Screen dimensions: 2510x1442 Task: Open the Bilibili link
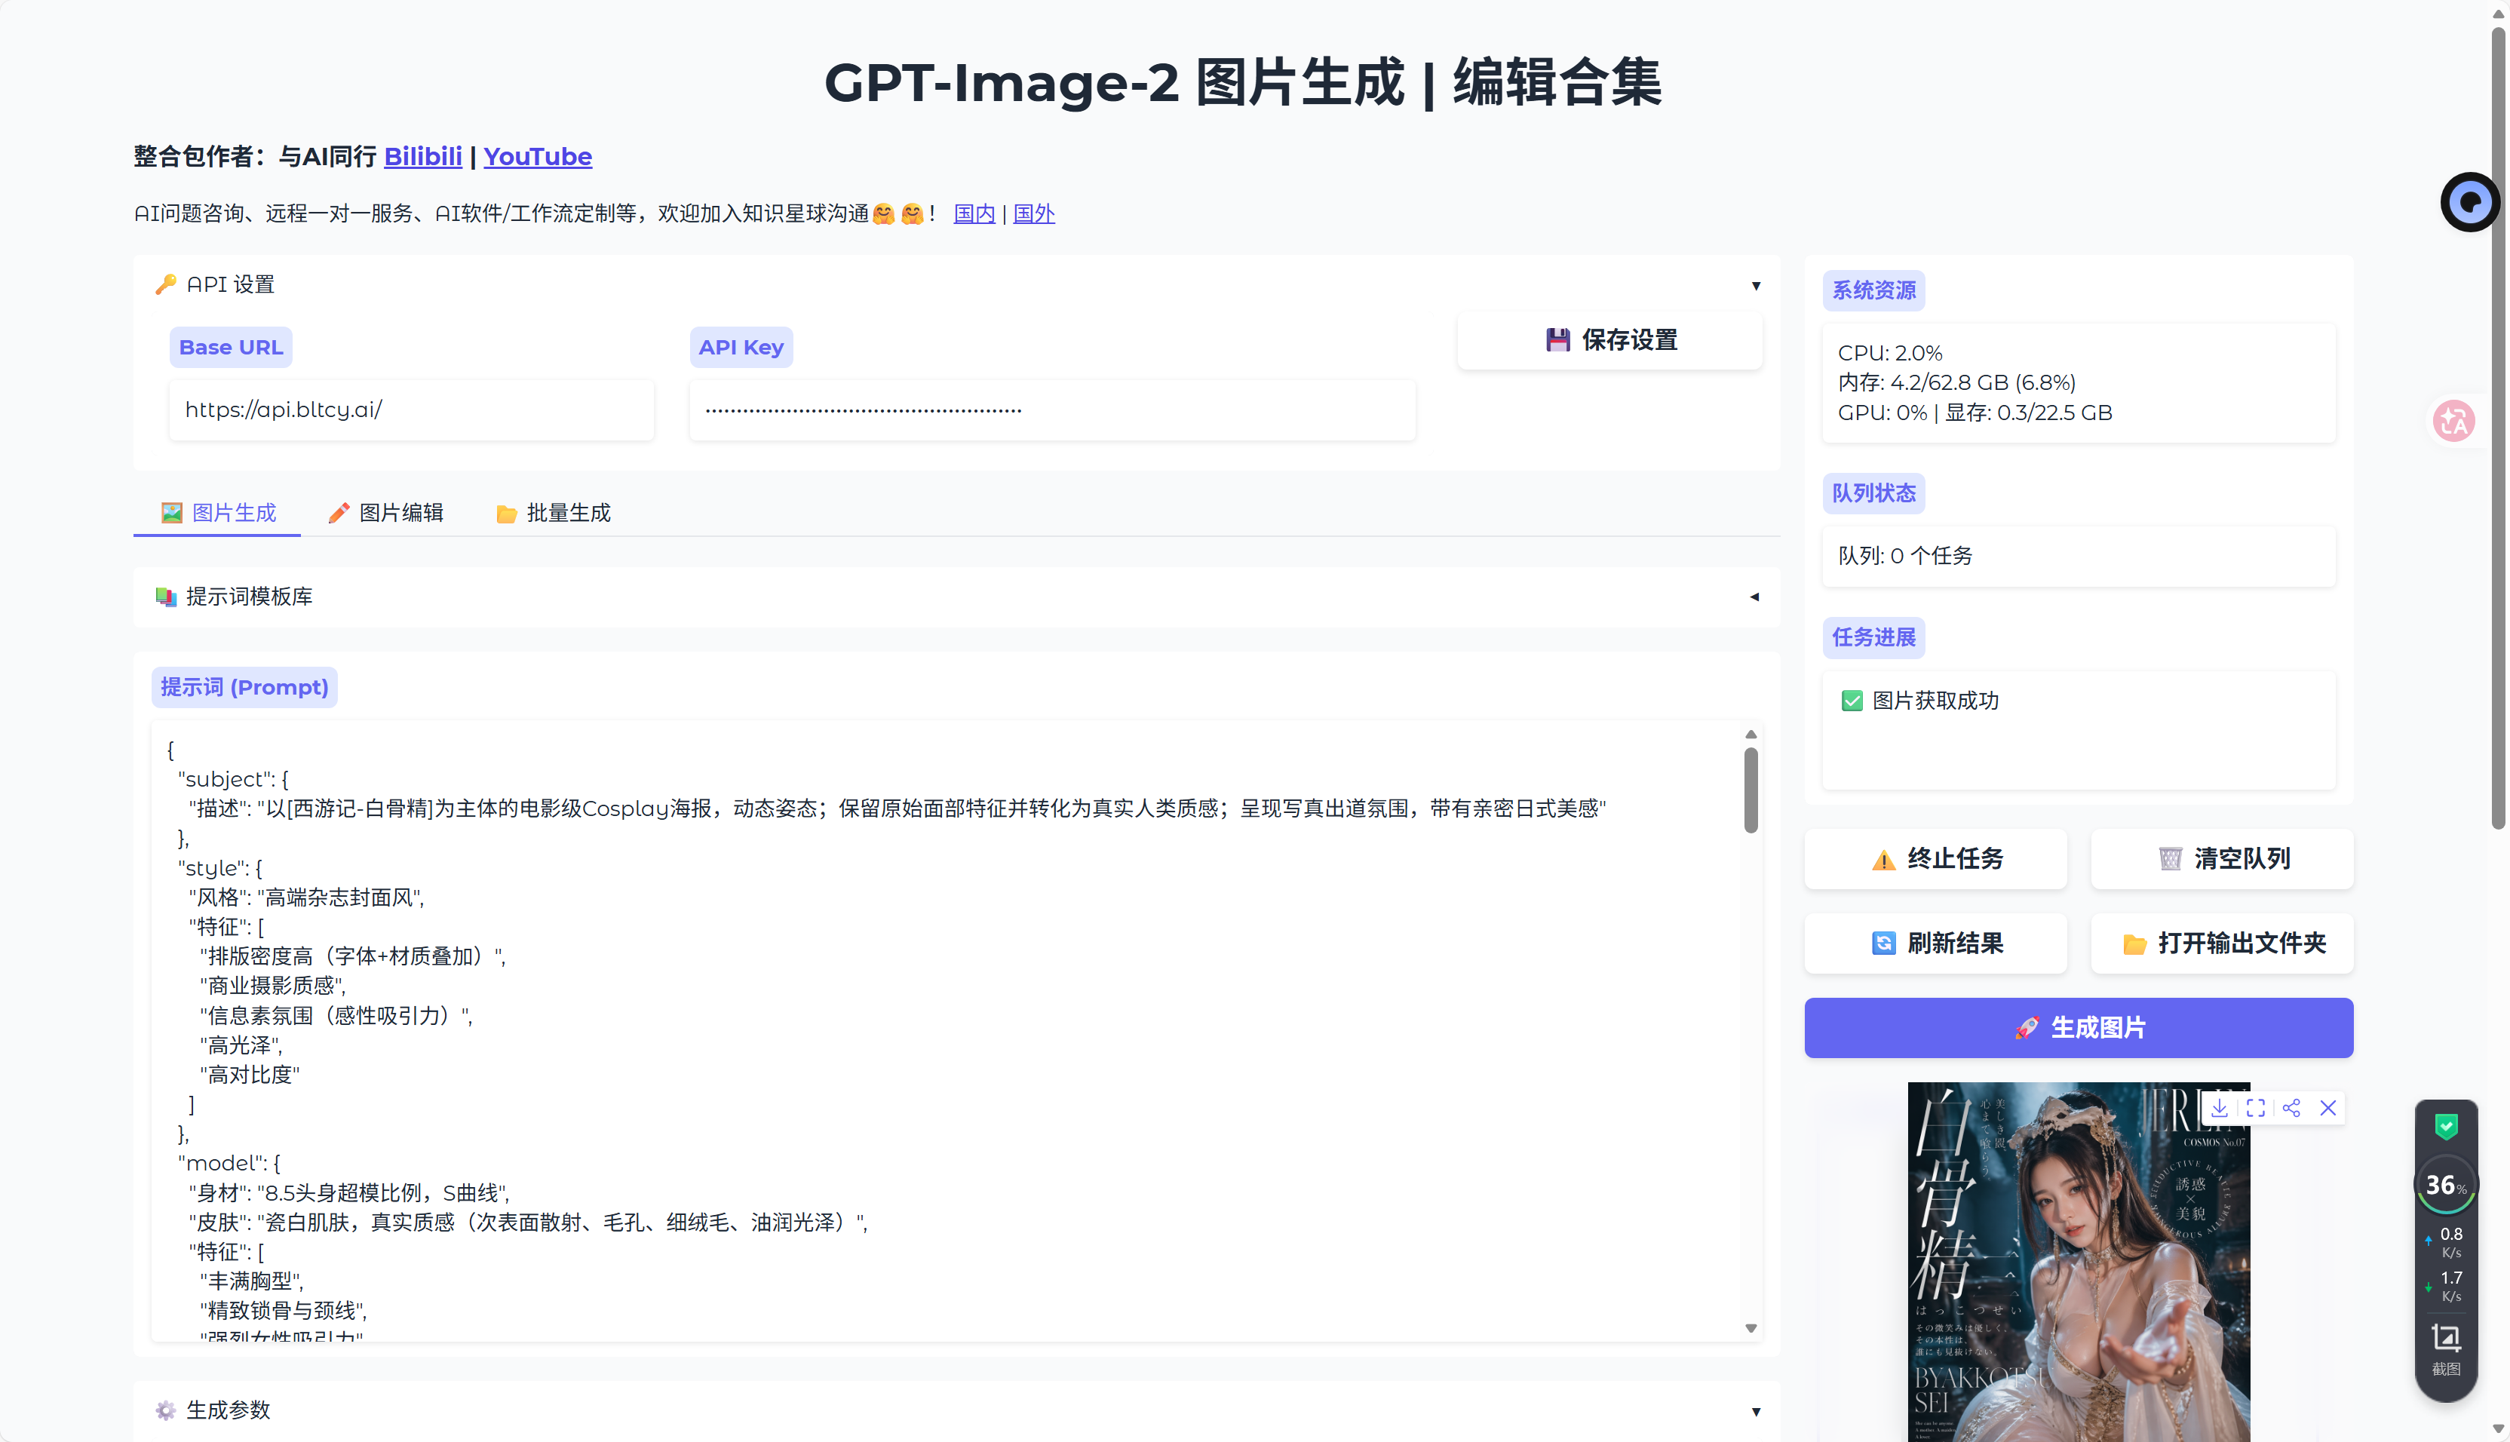[x=423, y=156]
